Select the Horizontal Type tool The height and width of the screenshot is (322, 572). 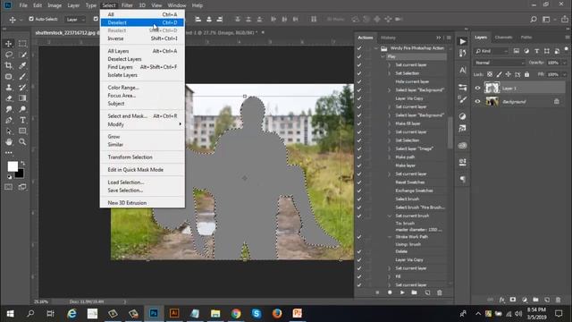(22, 120)
